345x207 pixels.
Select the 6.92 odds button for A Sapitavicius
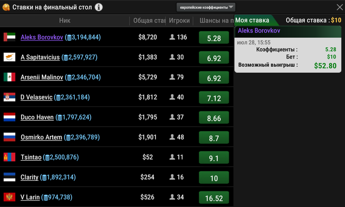(214, 57)
